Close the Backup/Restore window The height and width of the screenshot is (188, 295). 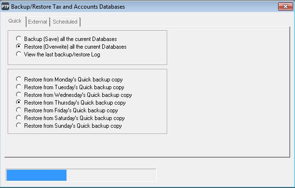click(285, 7)
